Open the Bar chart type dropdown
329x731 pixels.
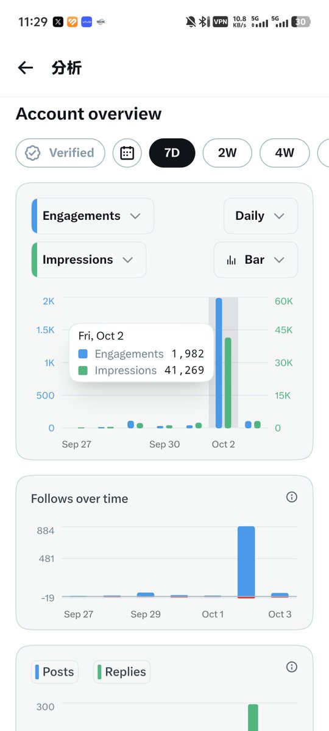click(x=256, y=260)
